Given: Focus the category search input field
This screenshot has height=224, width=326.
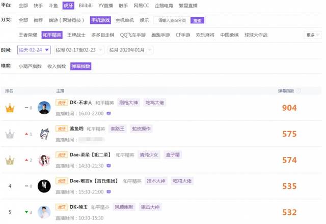Looking at the screenshot, I should pyautogui.click(x=172, y=20).
